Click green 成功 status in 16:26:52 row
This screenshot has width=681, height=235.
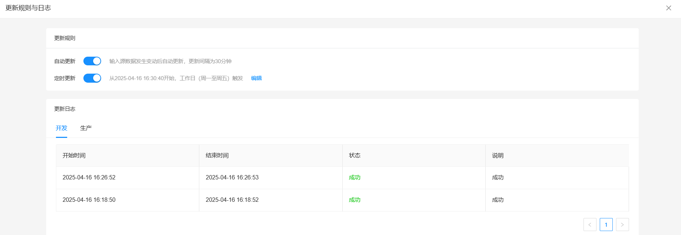click(x=355, y=178)
